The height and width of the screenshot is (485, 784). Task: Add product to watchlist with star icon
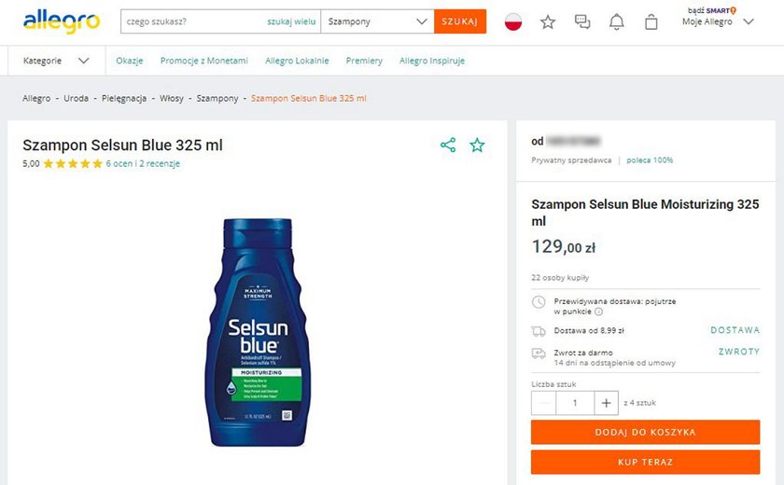pos(477,145)
